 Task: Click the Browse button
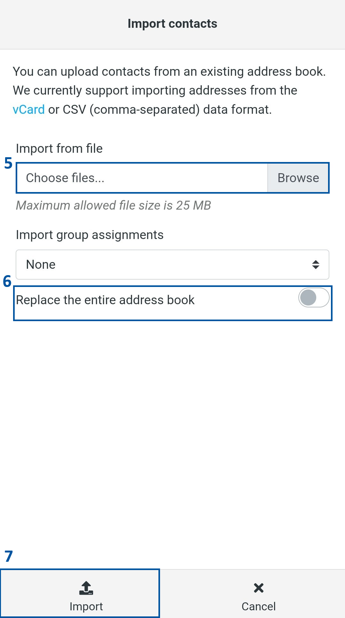tap(298, 178)
